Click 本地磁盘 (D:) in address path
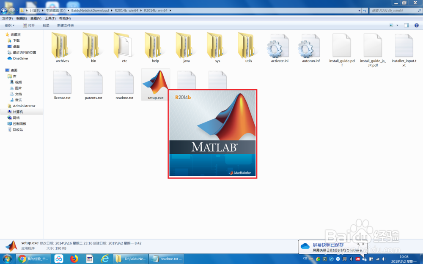The image size is (423, 264). 55,11
